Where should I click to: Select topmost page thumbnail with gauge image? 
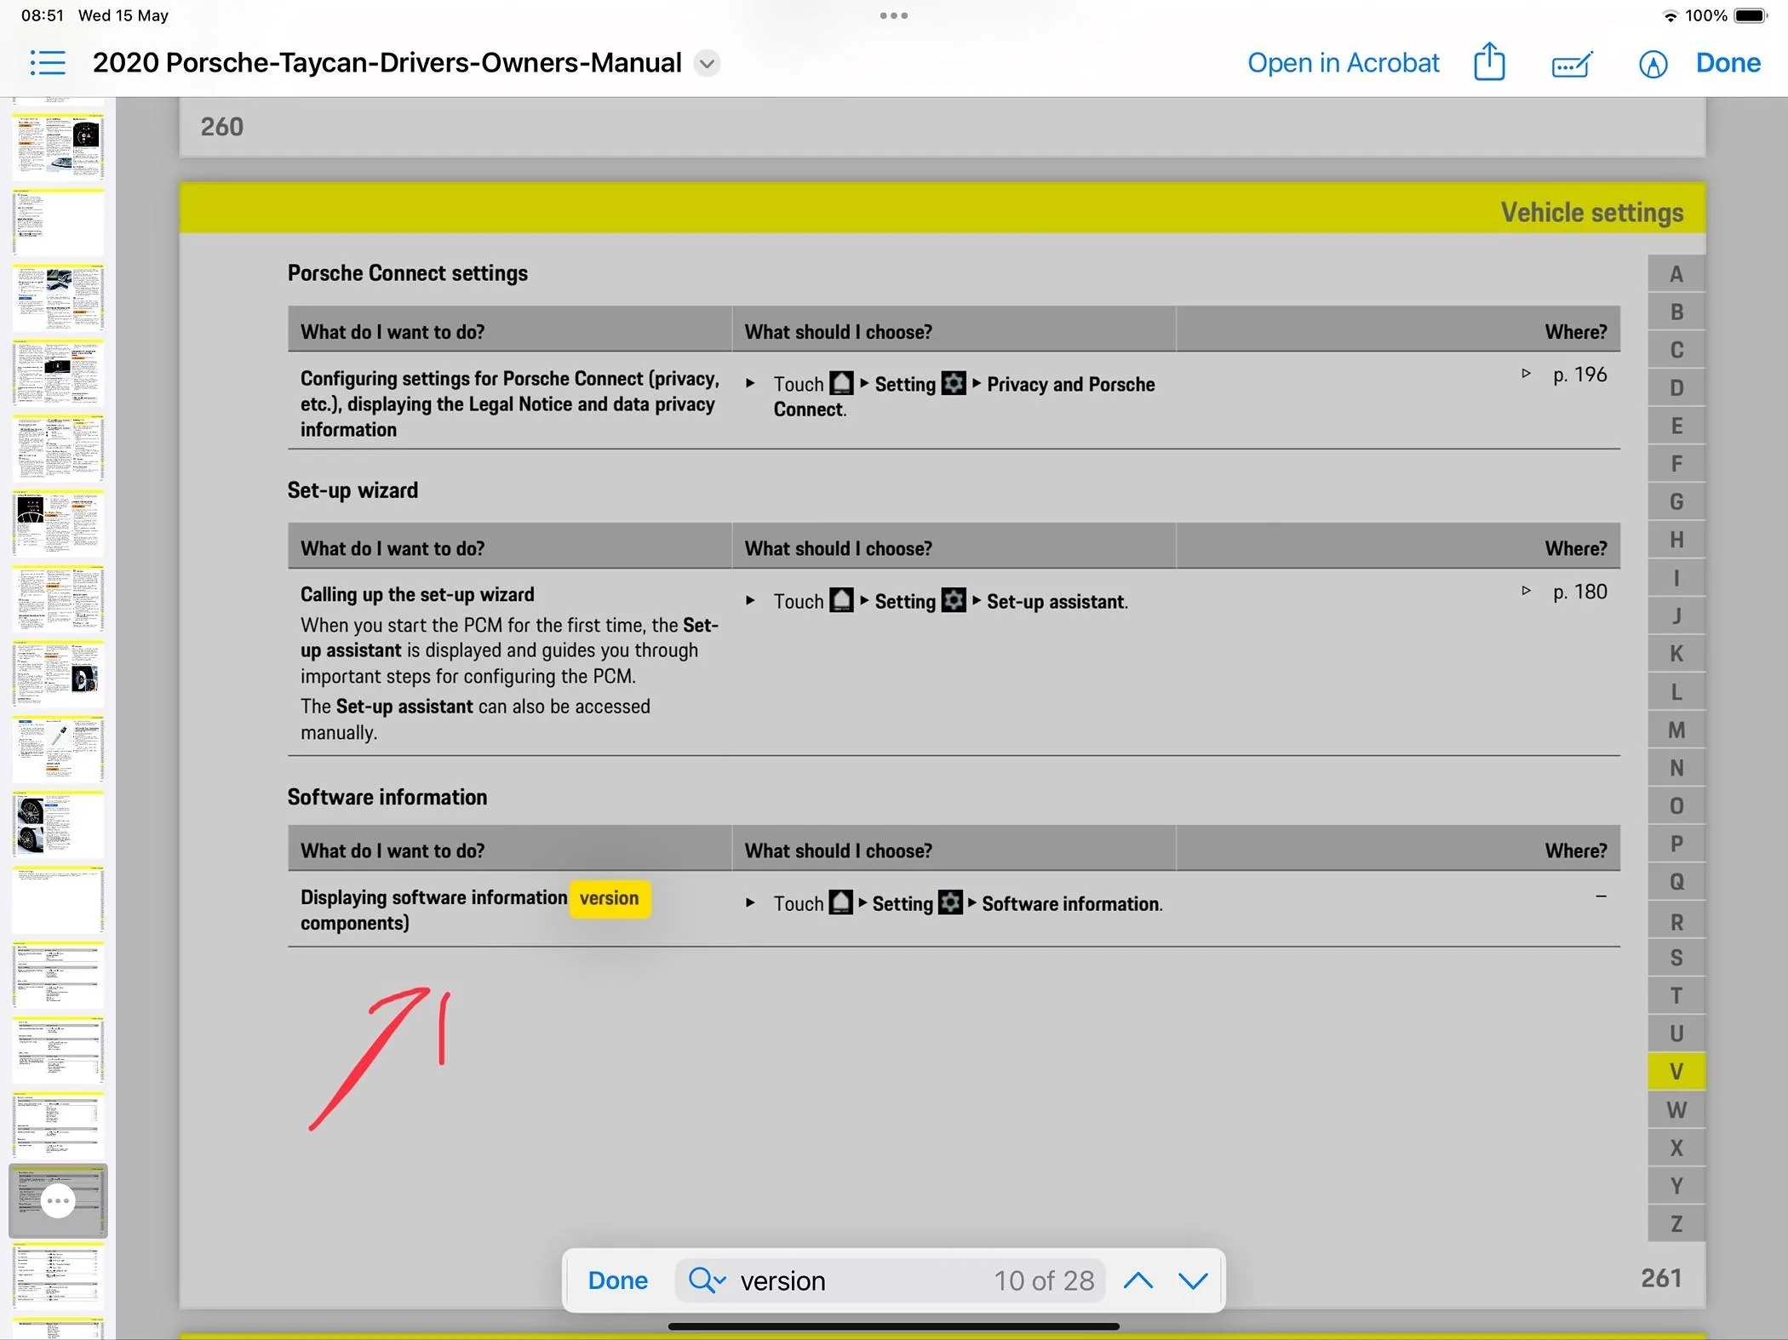58,146
